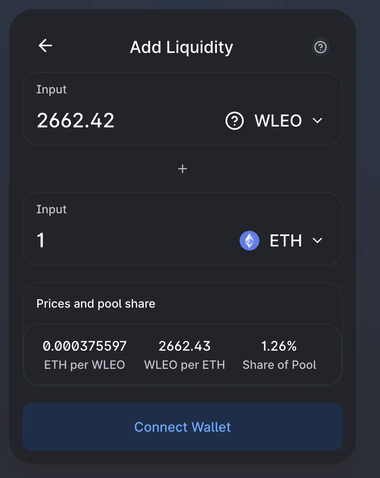Click the second Input label above ETH
Image resolution: width=380 pixels, height=478 pixels.
[52, 209]
